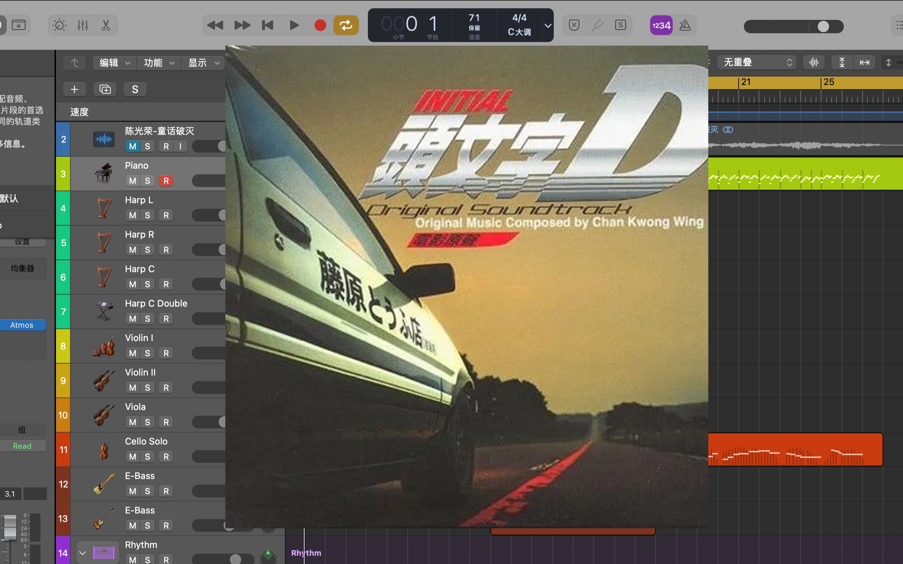Image resolution: width=903 pixels, height=564 pixels.
Task: Click the ruler marker at bar 21
Action: (x=746, y=82)
